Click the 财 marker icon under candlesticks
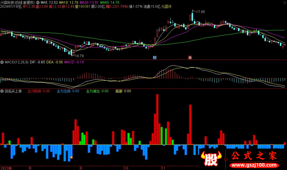Viewport: 287px width, 170px height. point(155,58)
